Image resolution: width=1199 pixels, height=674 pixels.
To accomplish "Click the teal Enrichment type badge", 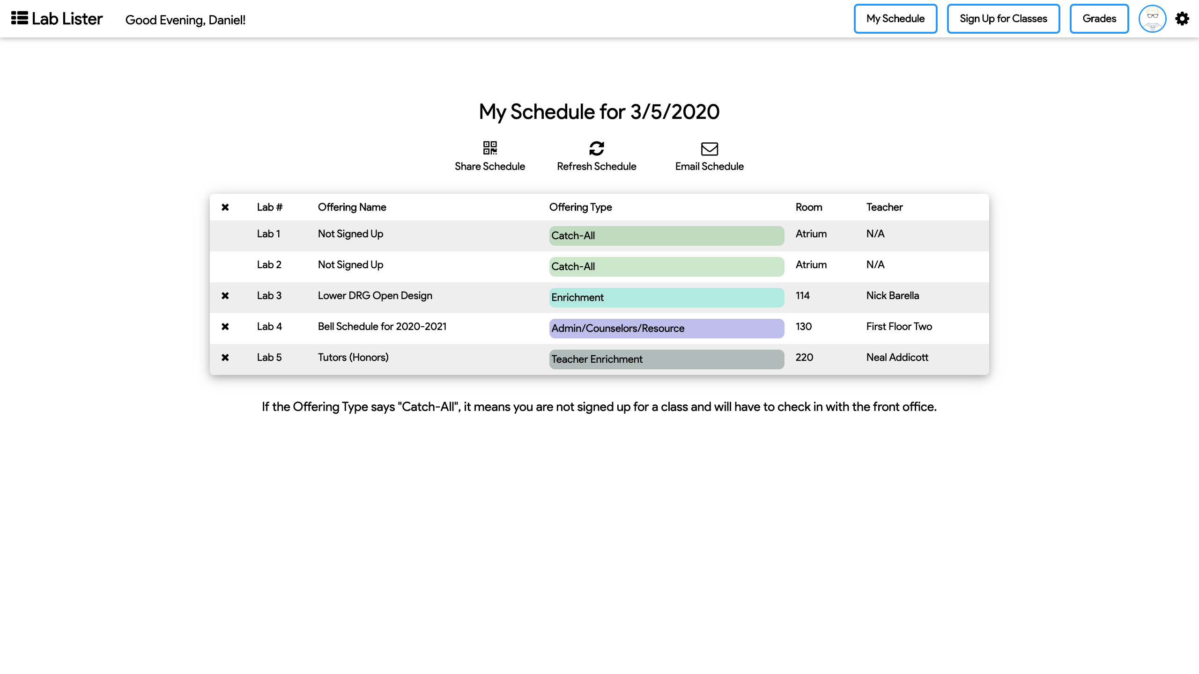I will tap(666, 298).
